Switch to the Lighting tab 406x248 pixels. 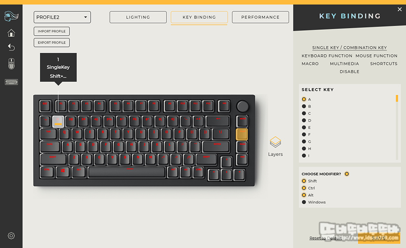point(138,17)
